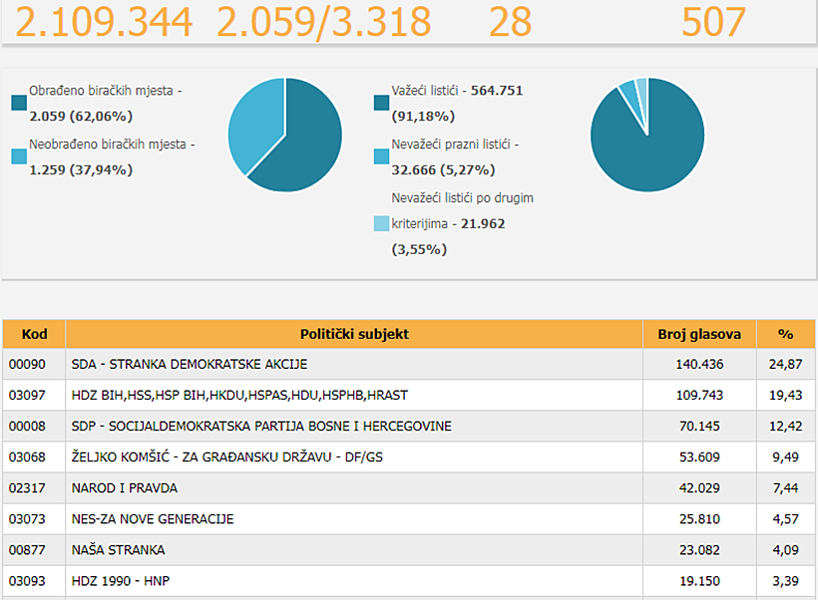Click the light blue Neobrađeno biračkih mjesta swatch

pyautogui.click(x=19, y=156)
